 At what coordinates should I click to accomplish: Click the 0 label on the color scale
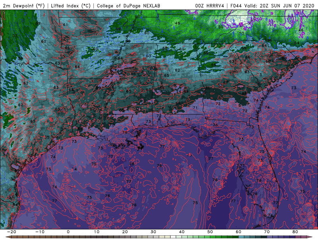pos(68,232)
